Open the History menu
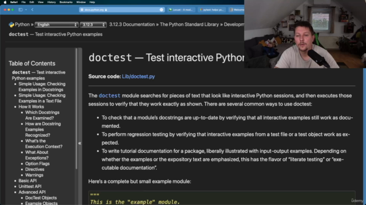366x205 pixels. (51, 2)
